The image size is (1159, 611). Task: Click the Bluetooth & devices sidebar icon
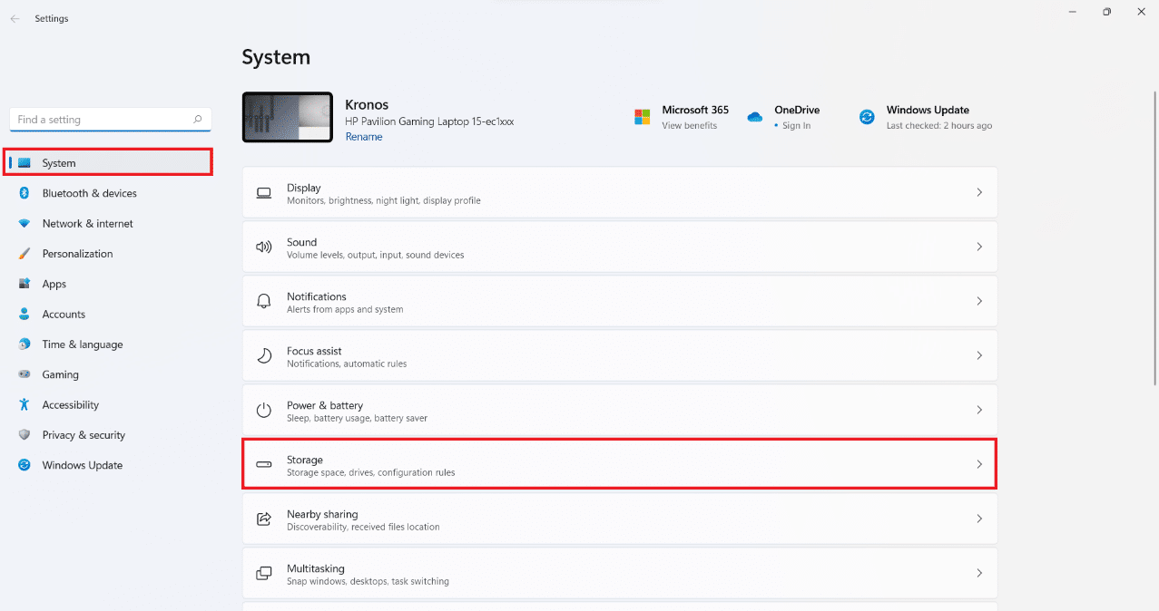coord(25,193)
